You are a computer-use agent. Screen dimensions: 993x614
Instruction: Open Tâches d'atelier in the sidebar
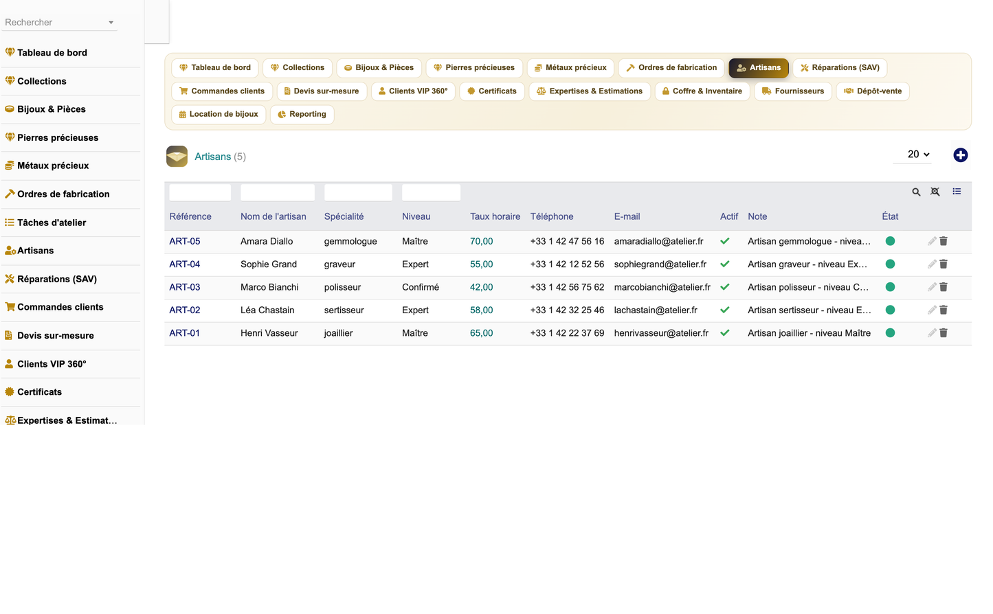click(x=71, y=223)
